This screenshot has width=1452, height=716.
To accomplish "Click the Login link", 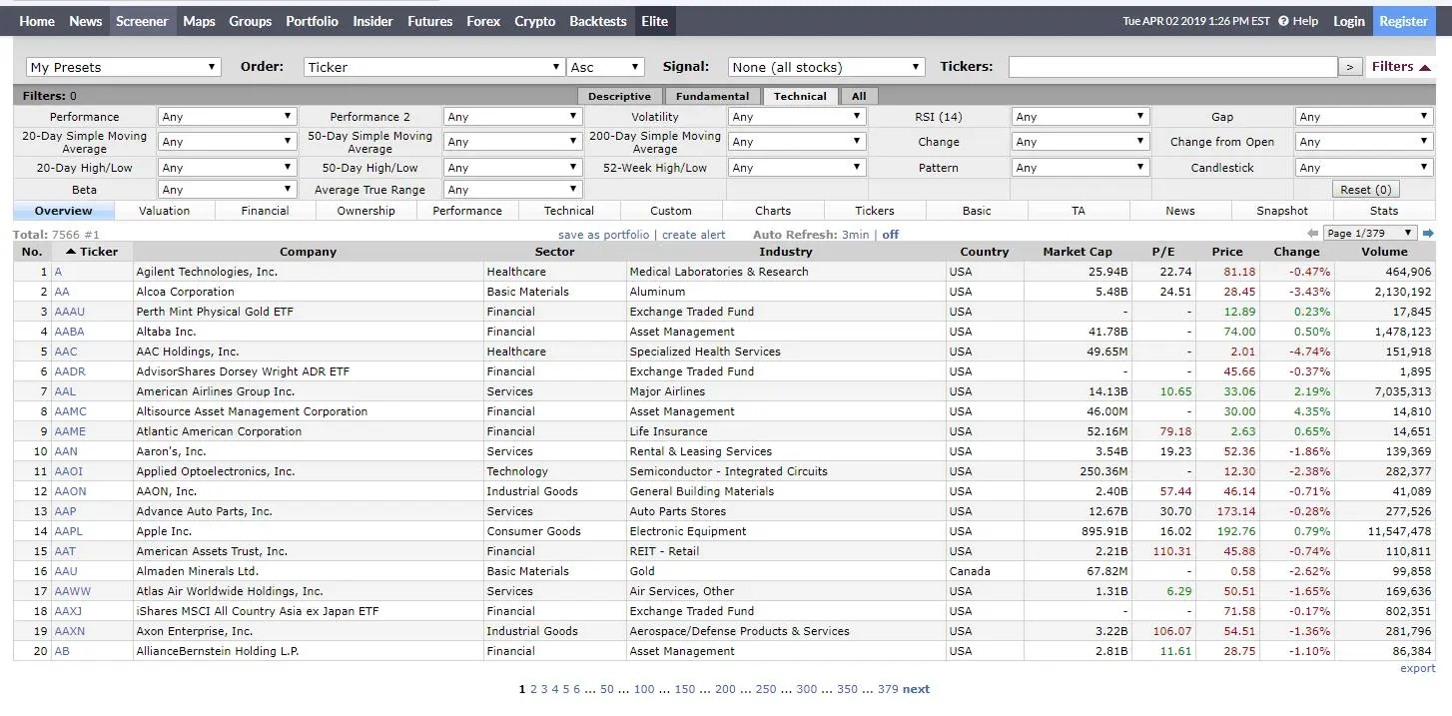I will [x=1349, y=21].
